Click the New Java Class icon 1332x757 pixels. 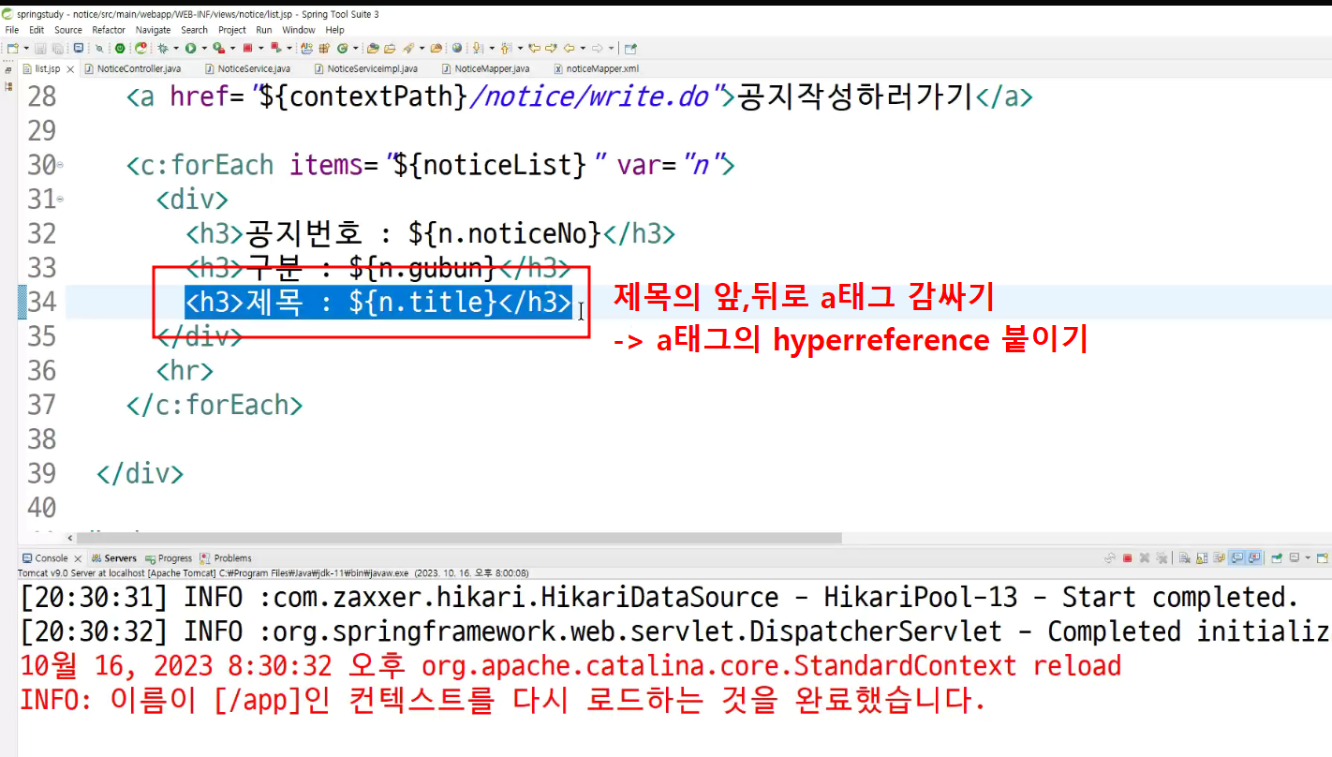(342, 48)
